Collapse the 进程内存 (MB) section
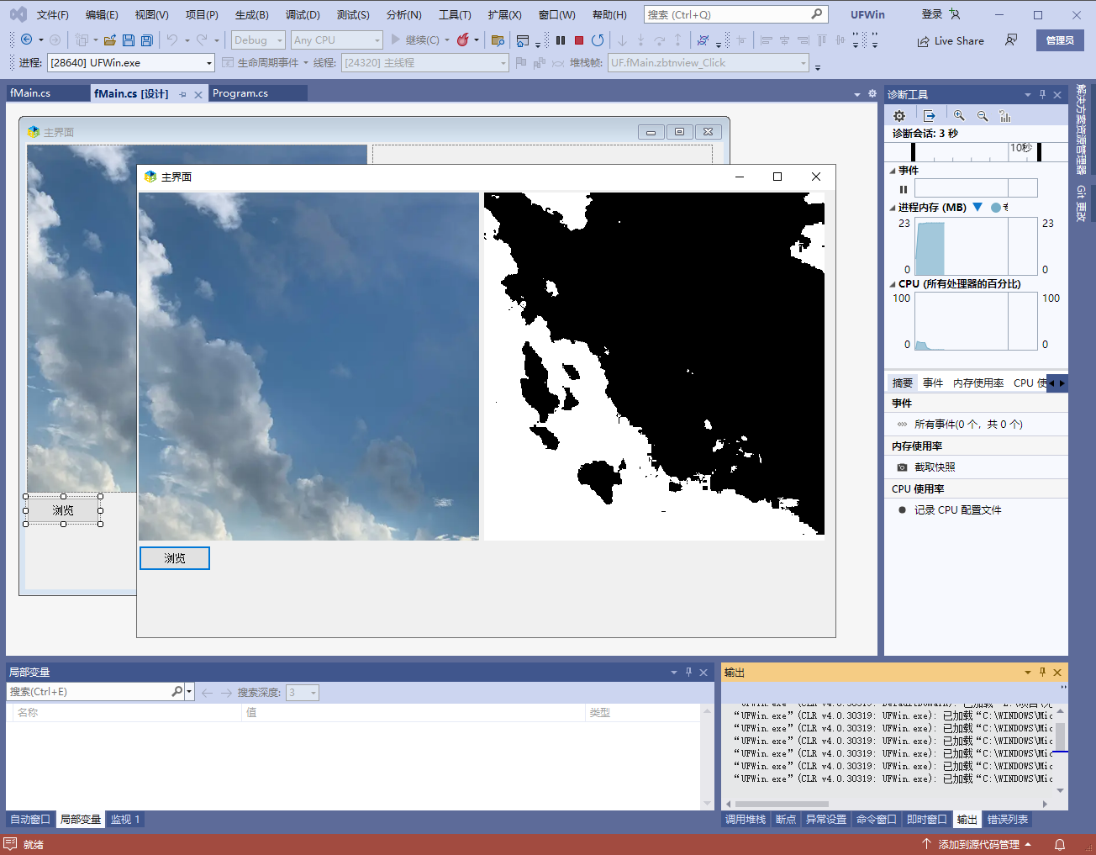 pos(893,208)
